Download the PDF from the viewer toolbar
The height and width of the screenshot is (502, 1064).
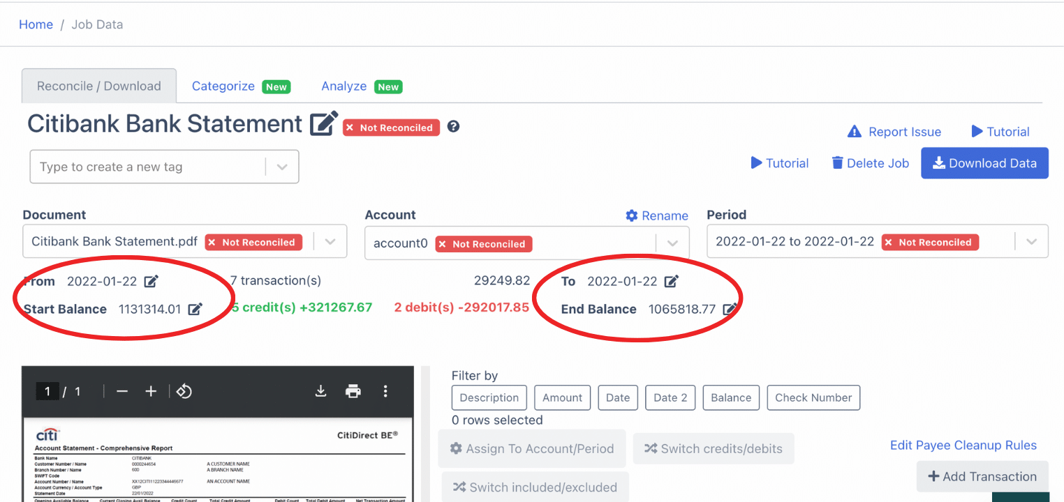[x=320, y=391]
